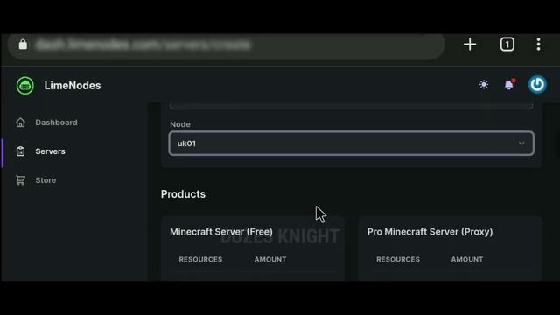Click the Servers clipboard icon

click(21, 151)
